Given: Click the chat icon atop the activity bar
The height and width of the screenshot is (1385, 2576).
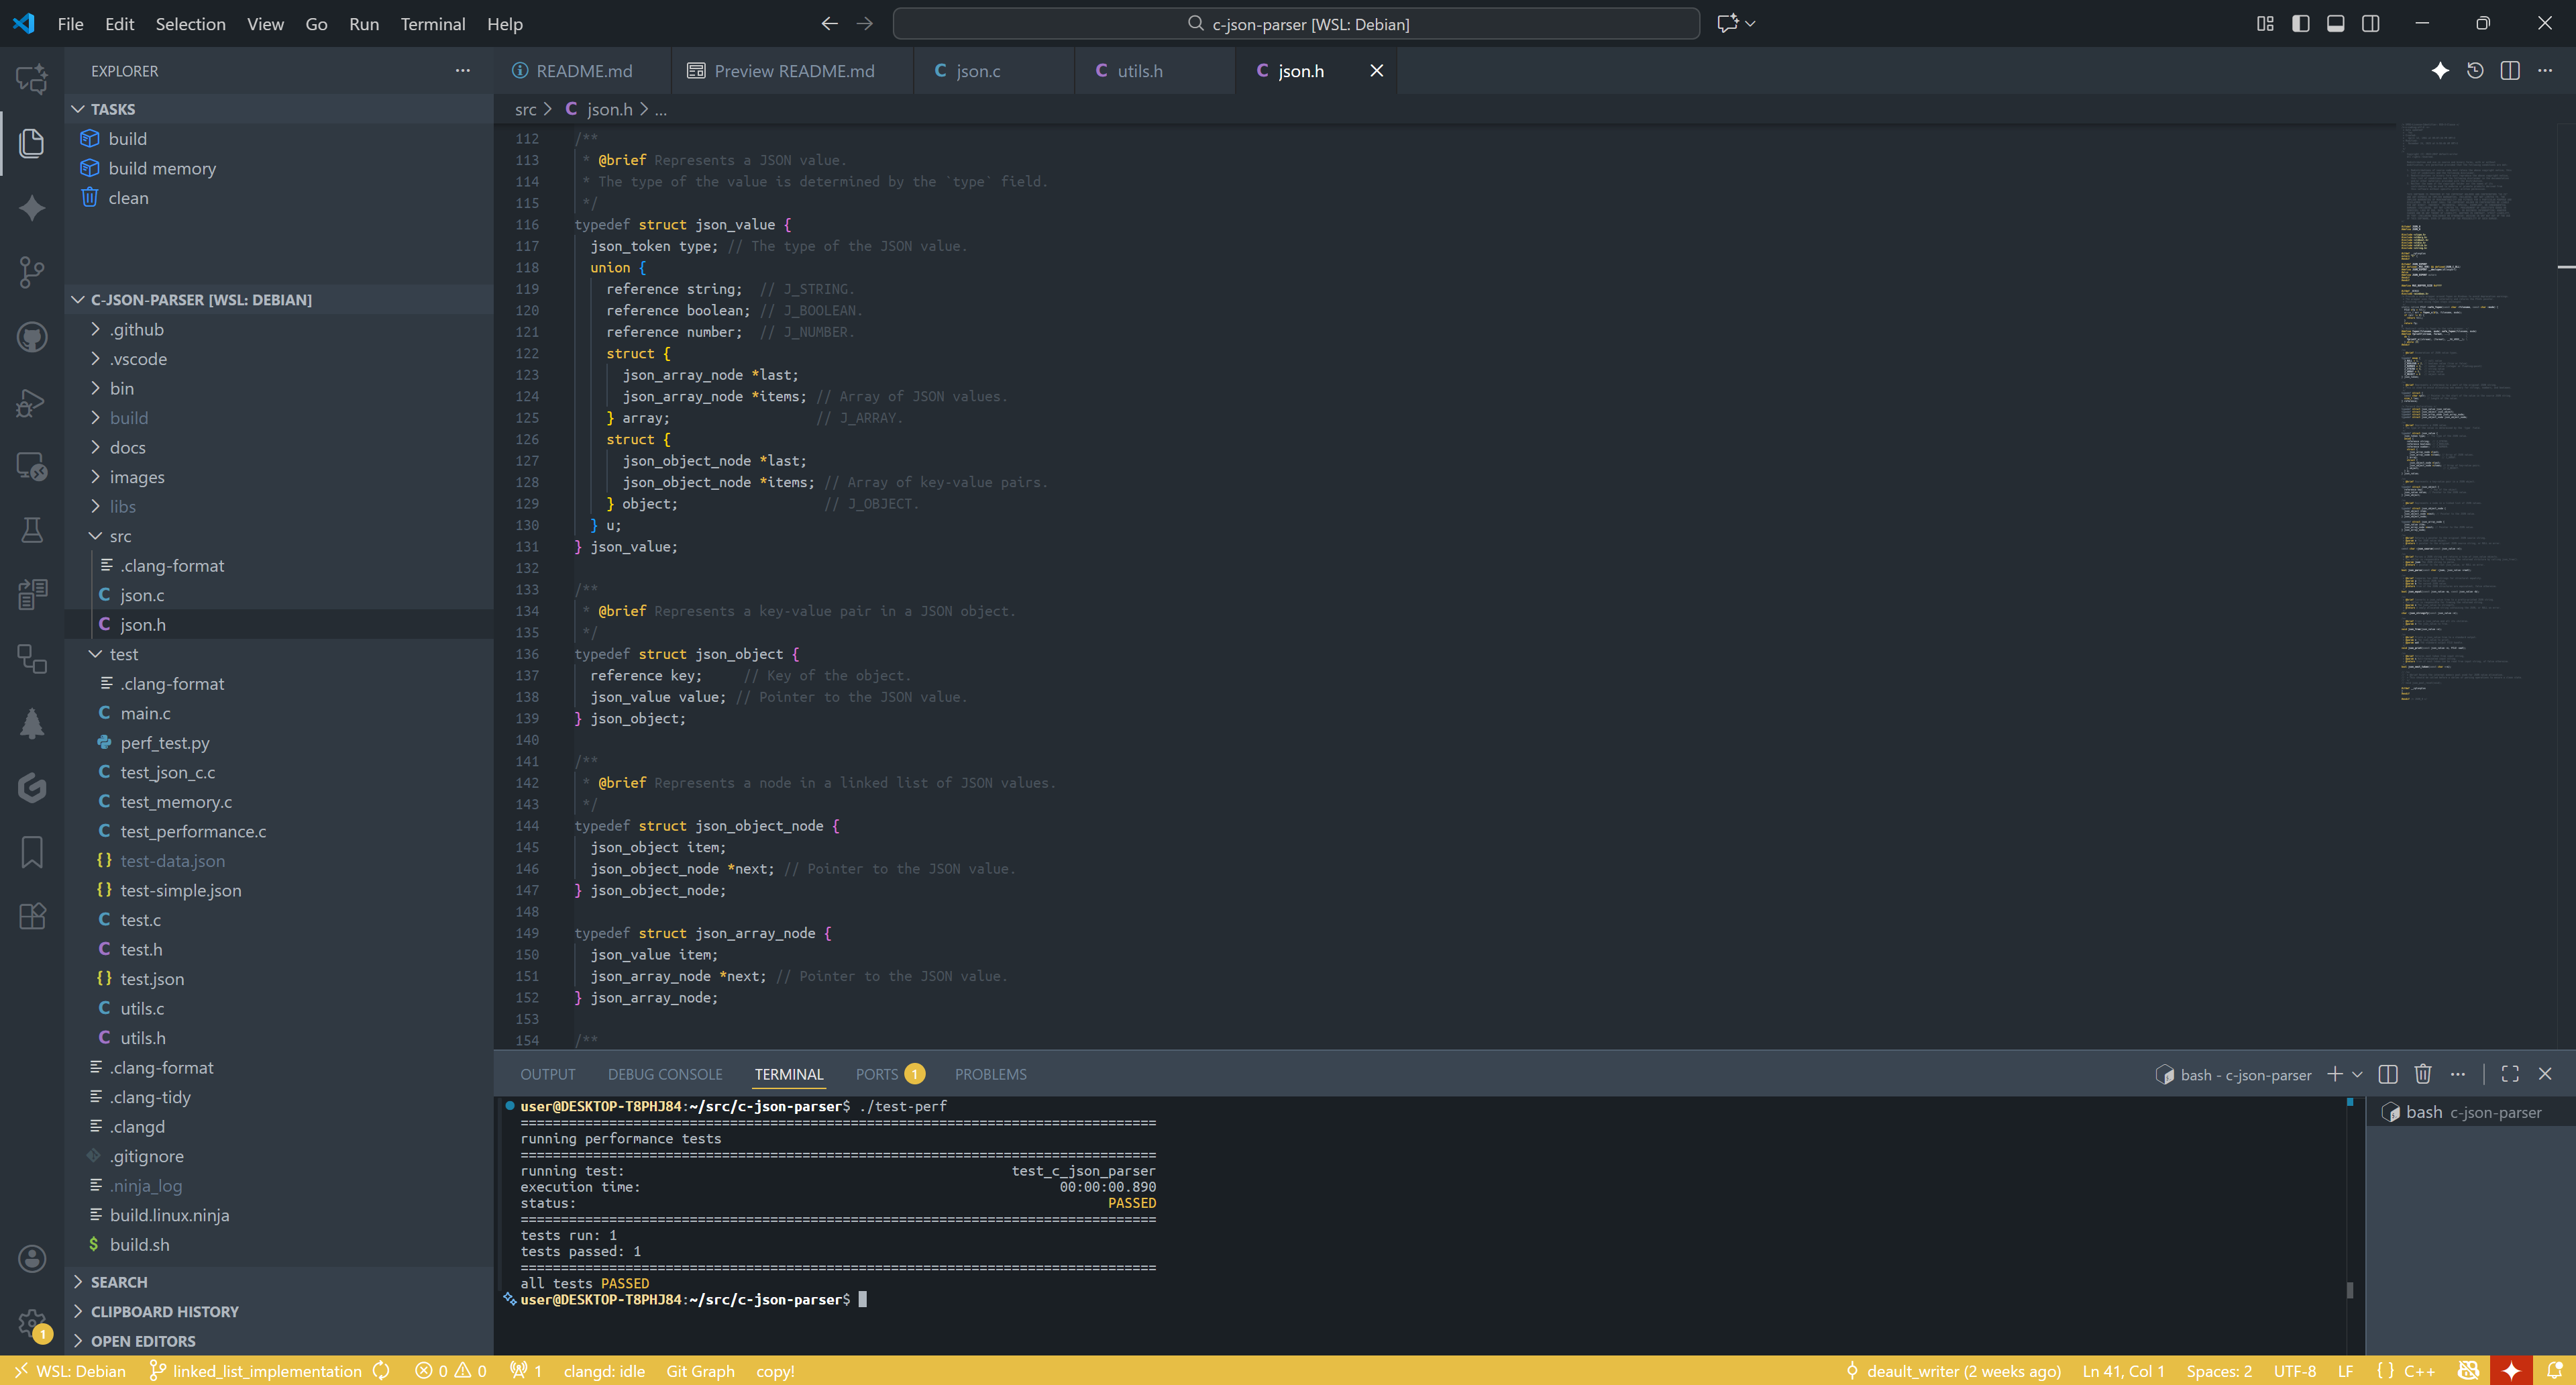Looking at the screenshot, I should point(32,78).
